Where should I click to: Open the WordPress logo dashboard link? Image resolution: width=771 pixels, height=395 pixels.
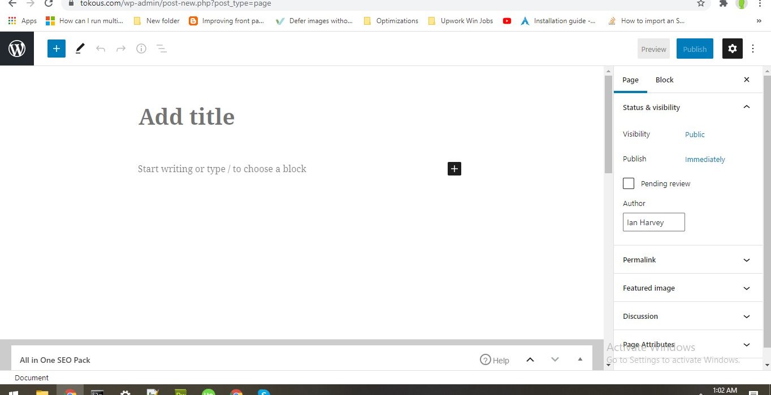coord(17,49)
